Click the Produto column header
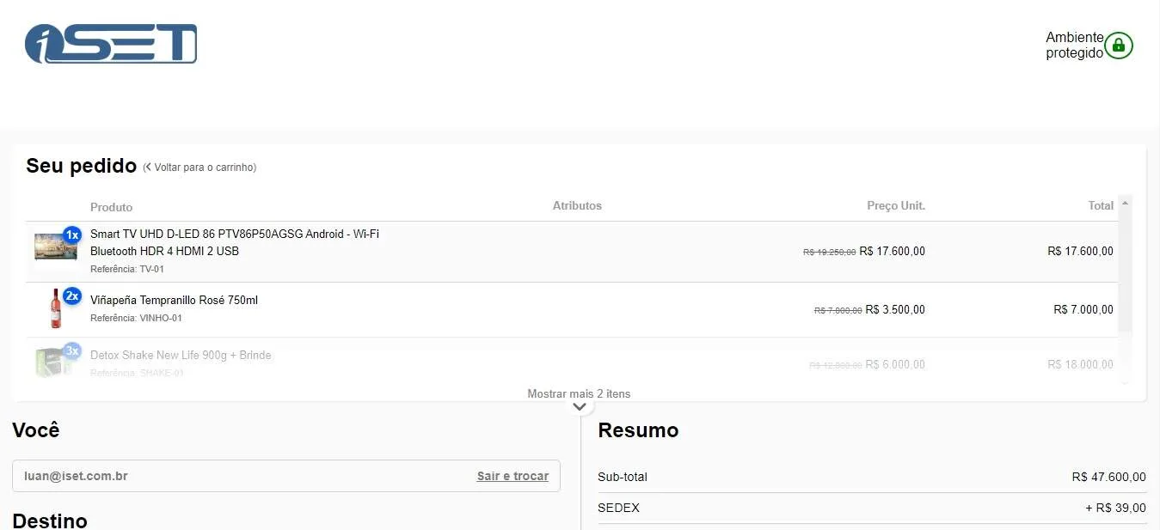Viewport: 1160px width, 530px height. tap(112, 207)
